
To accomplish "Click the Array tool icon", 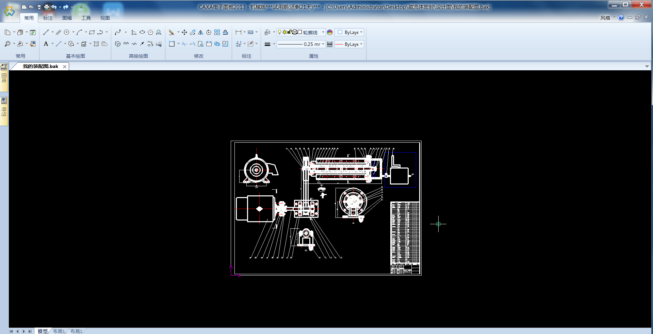I will 217,32.
